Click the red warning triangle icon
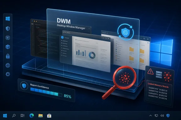This screenshot has width=181, height=120. pos(151,72)
